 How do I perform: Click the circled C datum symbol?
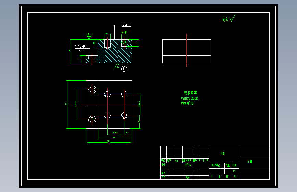124,68
